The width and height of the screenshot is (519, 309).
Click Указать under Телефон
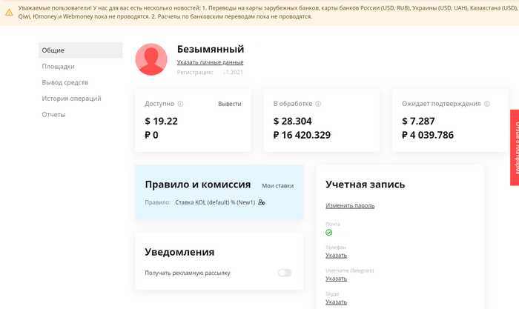(x=336, y=256)
